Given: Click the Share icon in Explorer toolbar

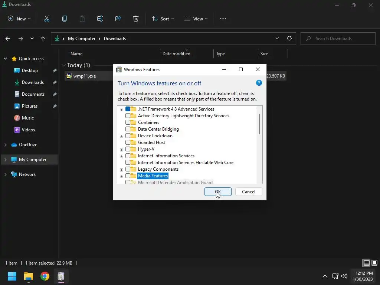Looking at the screenshot, I should [x=118, y=19].
